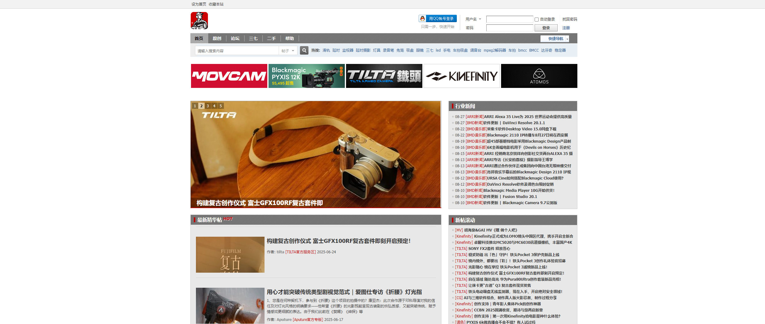The image size is (765, 324).
Task: Click the QQ account login button
Action: point(437,19)
